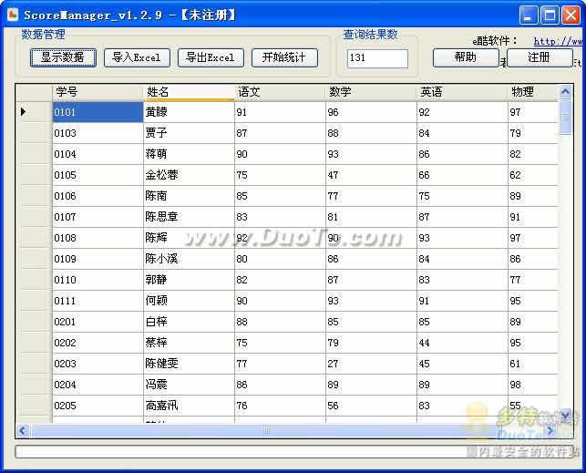Select student ID cell 0111
The width and height of the screenshot is (586, 473).
pyautogui.click(x=98, y=301)
